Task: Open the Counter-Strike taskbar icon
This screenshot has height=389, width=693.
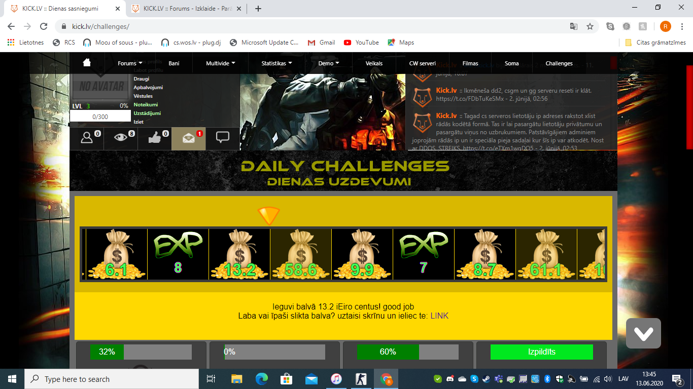Action: click(361, 379)
